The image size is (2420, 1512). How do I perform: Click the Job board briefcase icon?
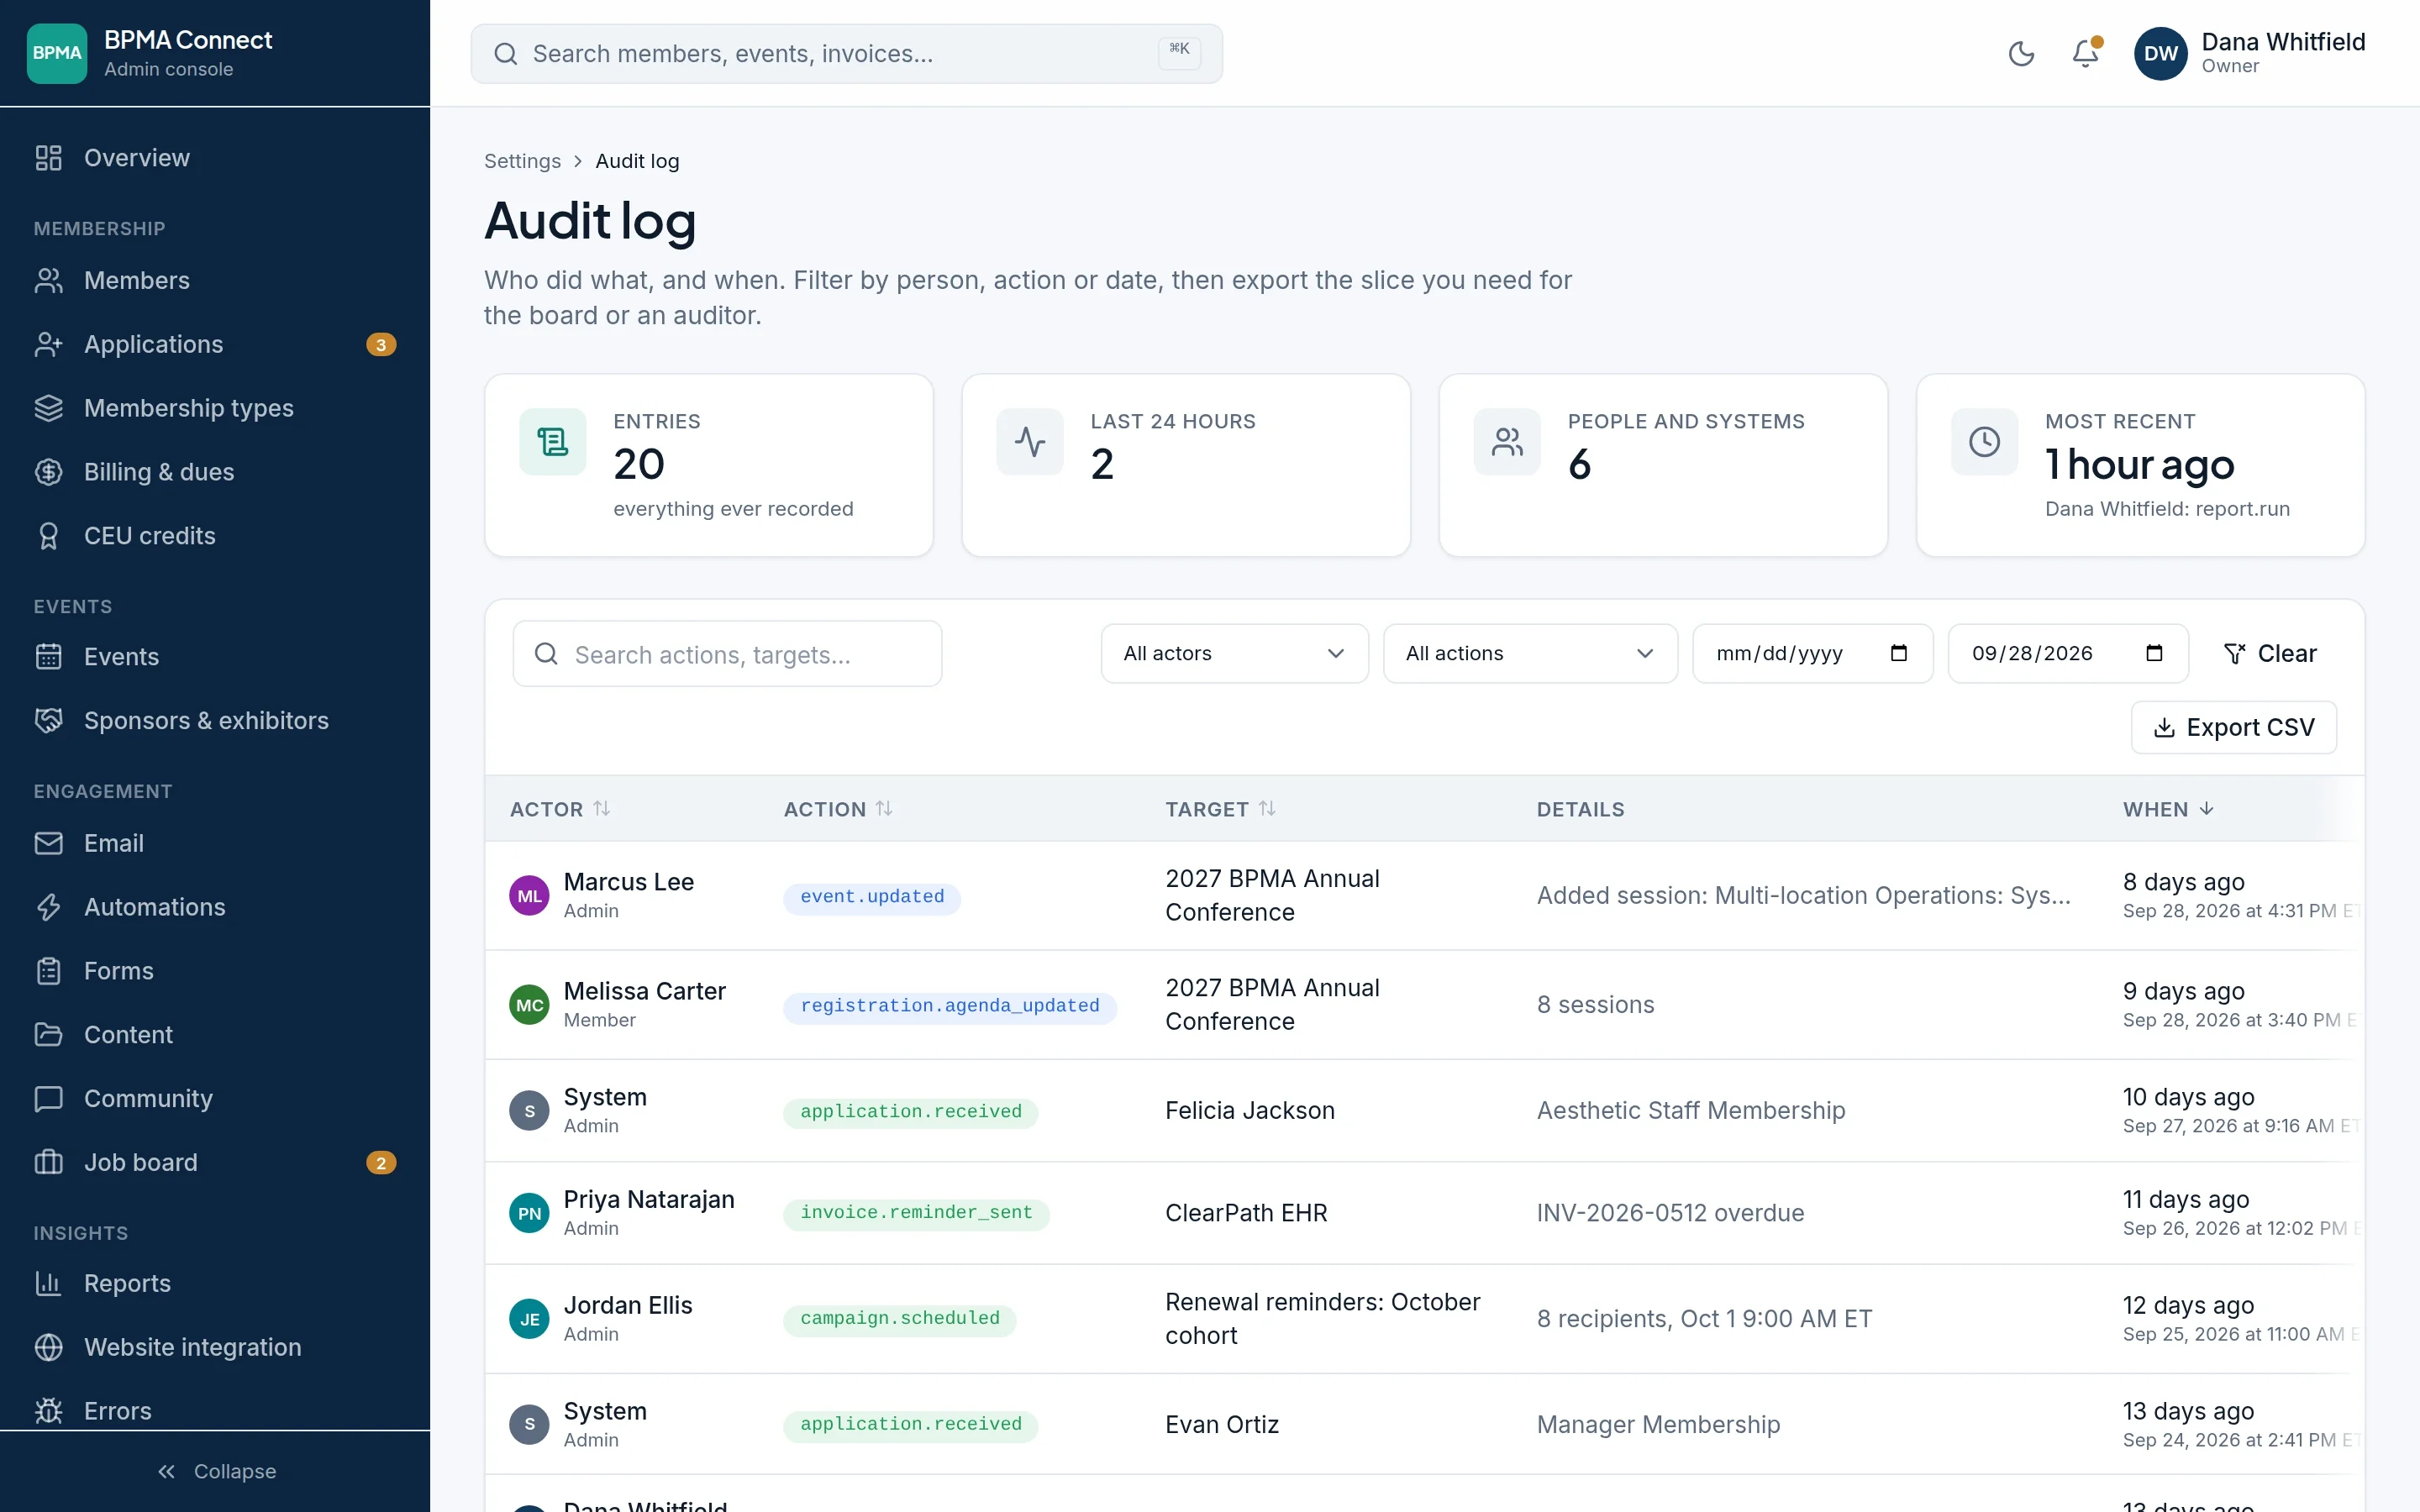pyautogui.click(x=48, y=1163)
